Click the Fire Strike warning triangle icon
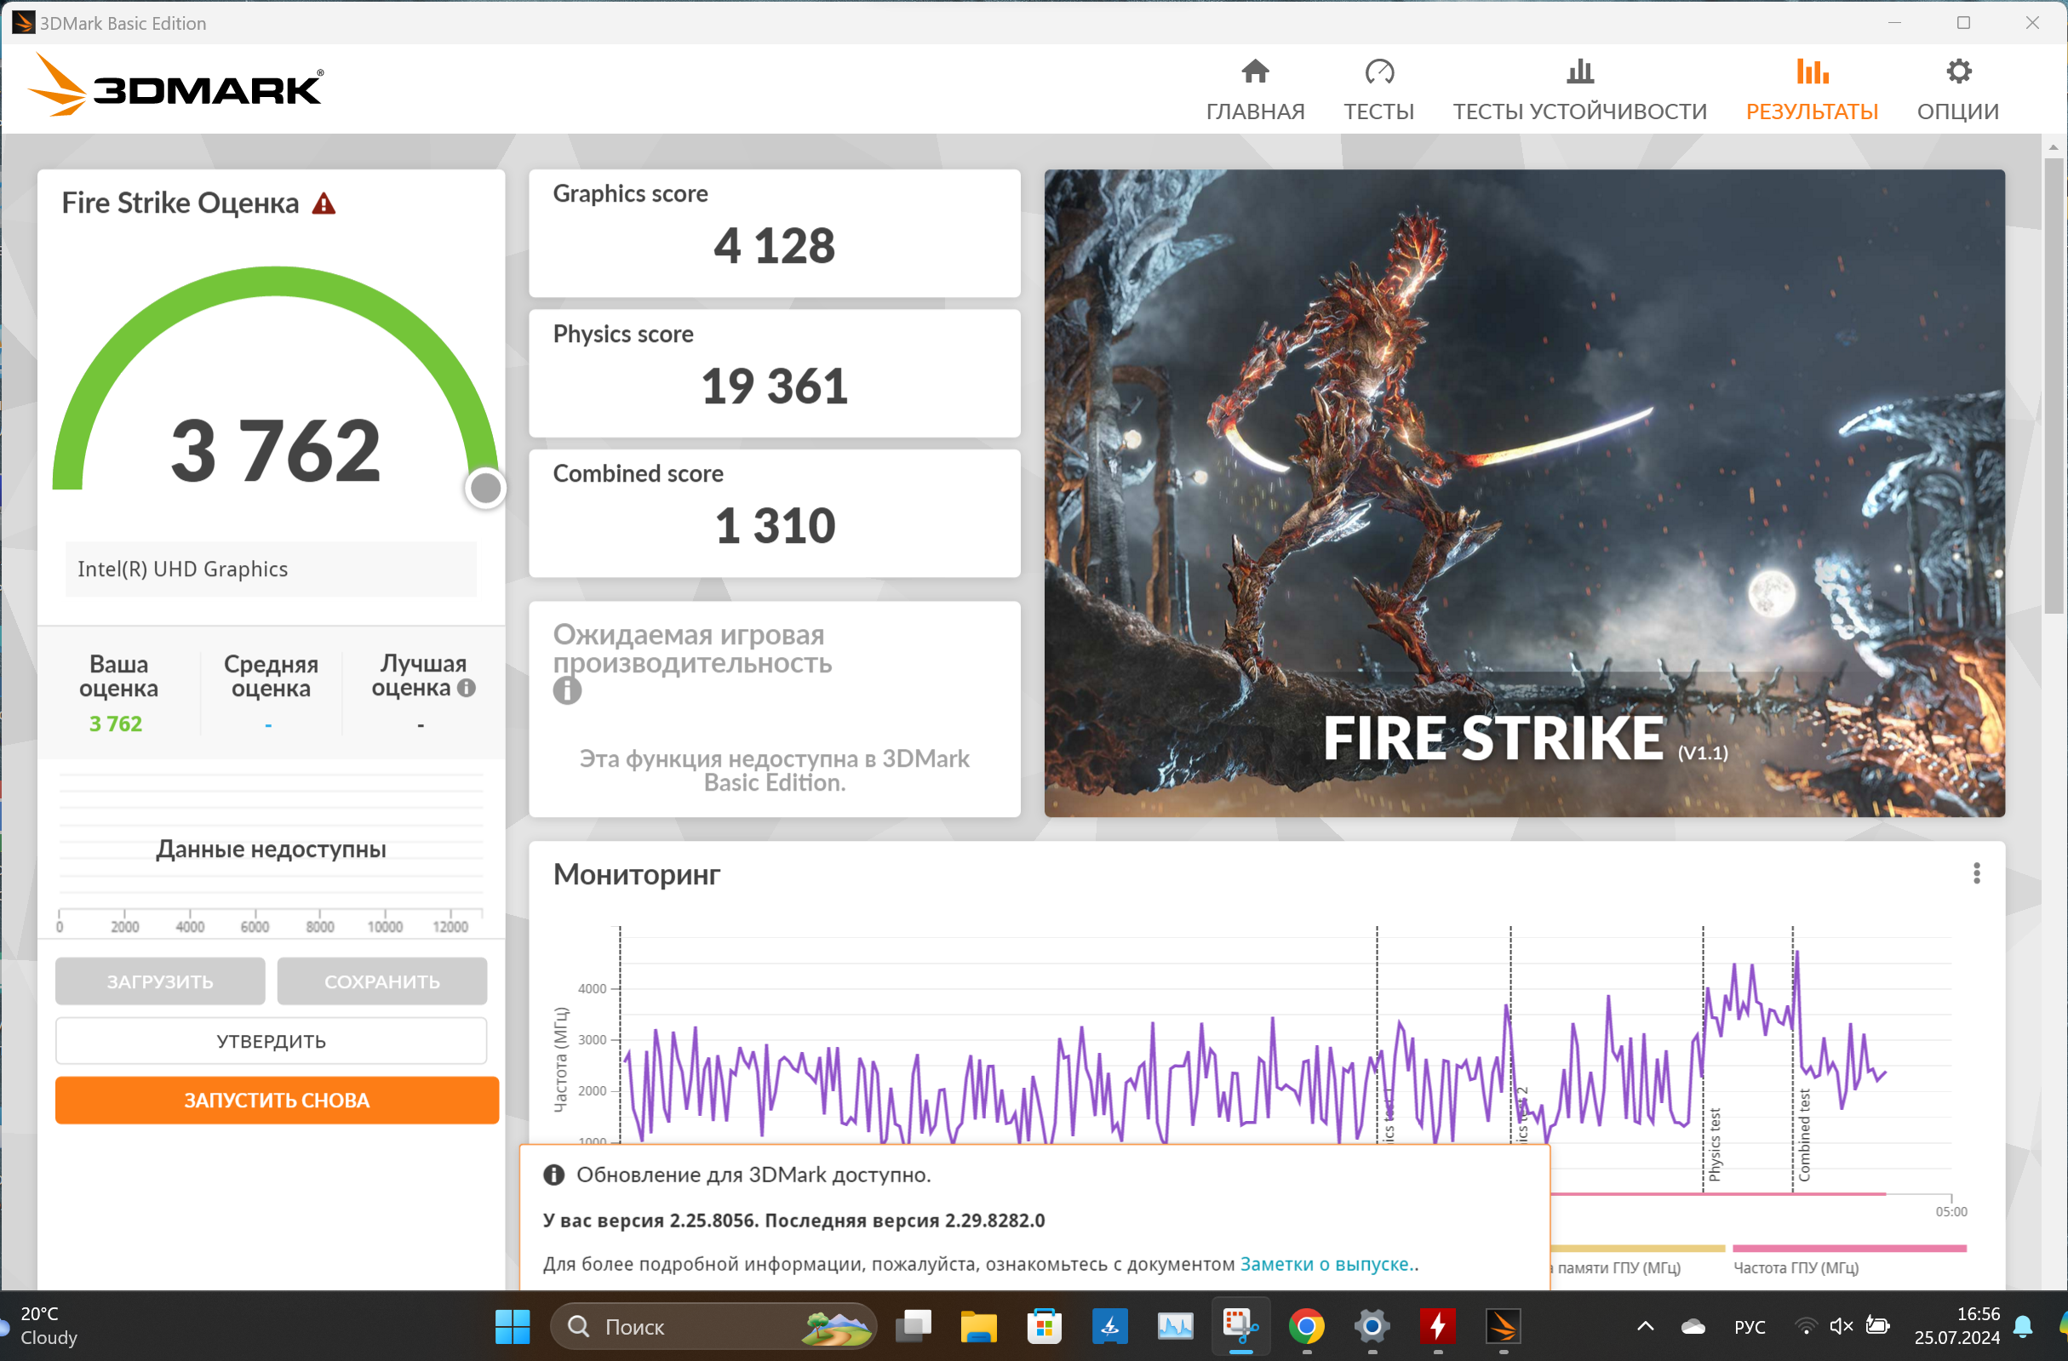Screen dimensions: 2068x1361 [324, 204]
